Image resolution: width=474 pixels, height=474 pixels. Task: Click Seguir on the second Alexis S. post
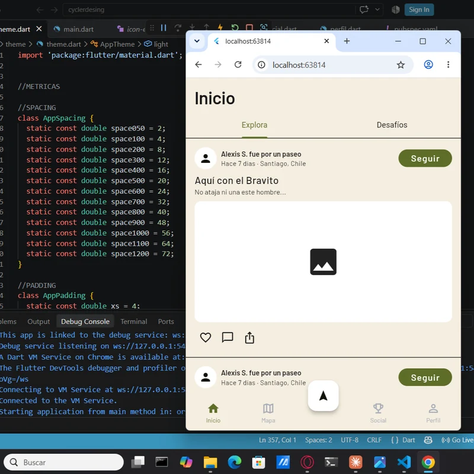coord(425,377)
